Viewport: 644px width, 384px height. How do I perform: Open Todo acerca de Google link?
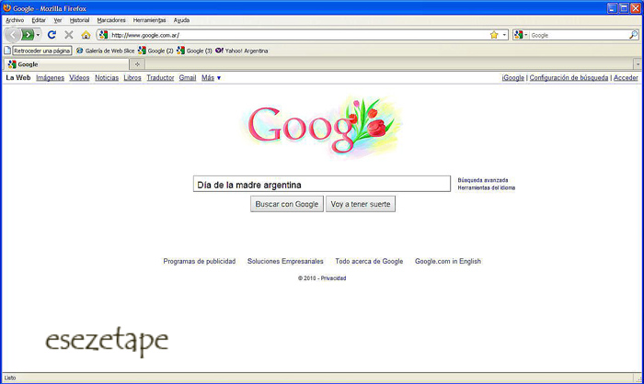pyautogui.click(x=369, y=261)
